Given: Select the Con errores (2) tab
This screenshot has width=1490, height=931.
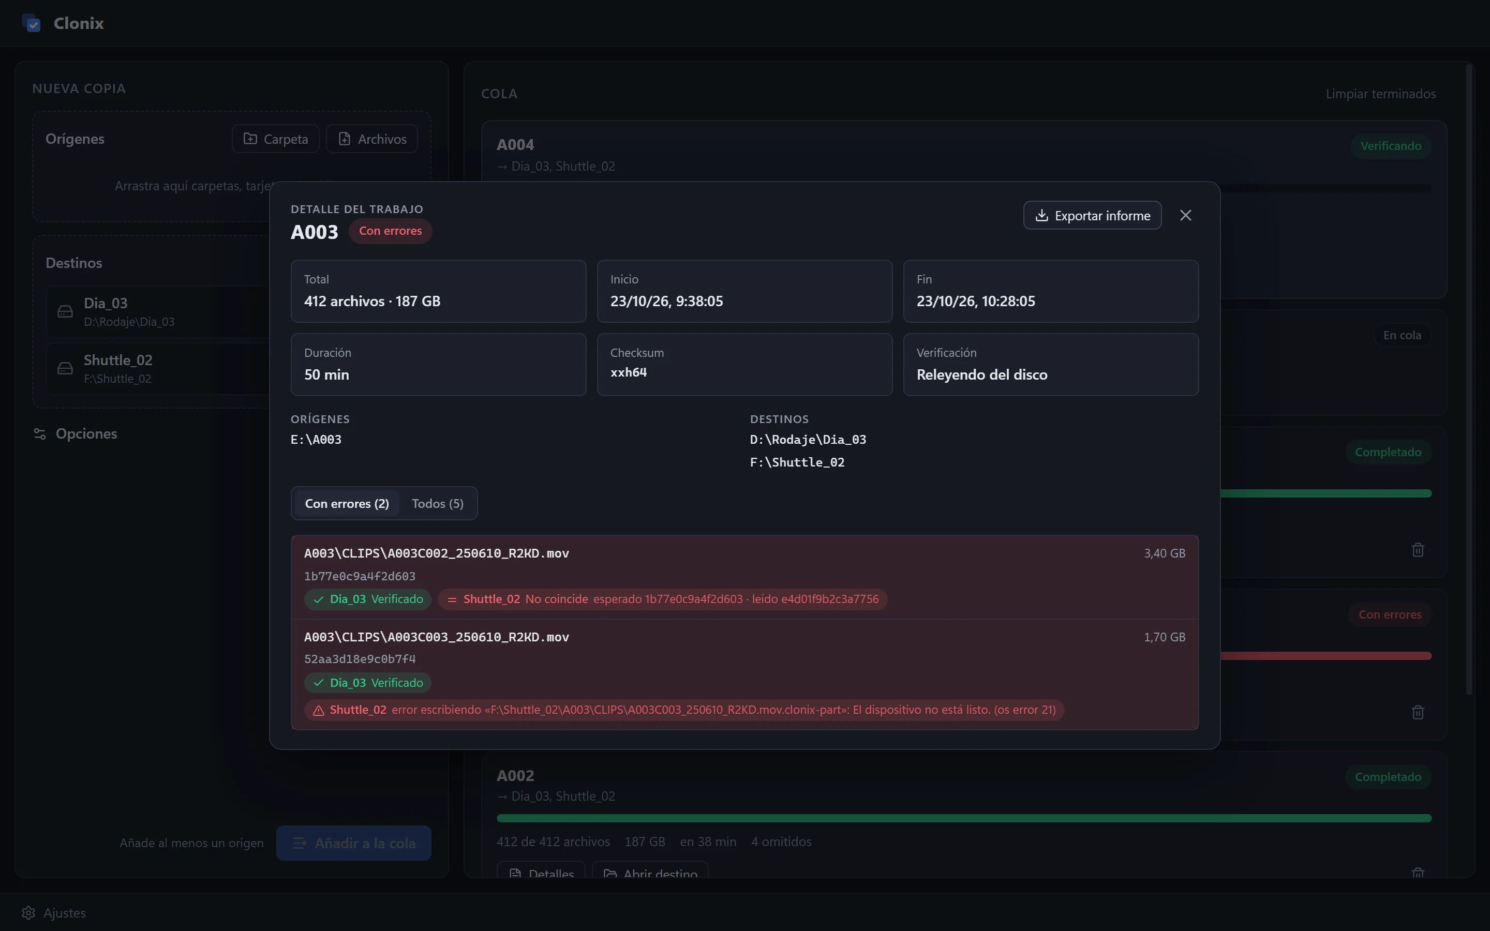Looking at the screenshot, I should pyautogui.click(x=347, y=504).
